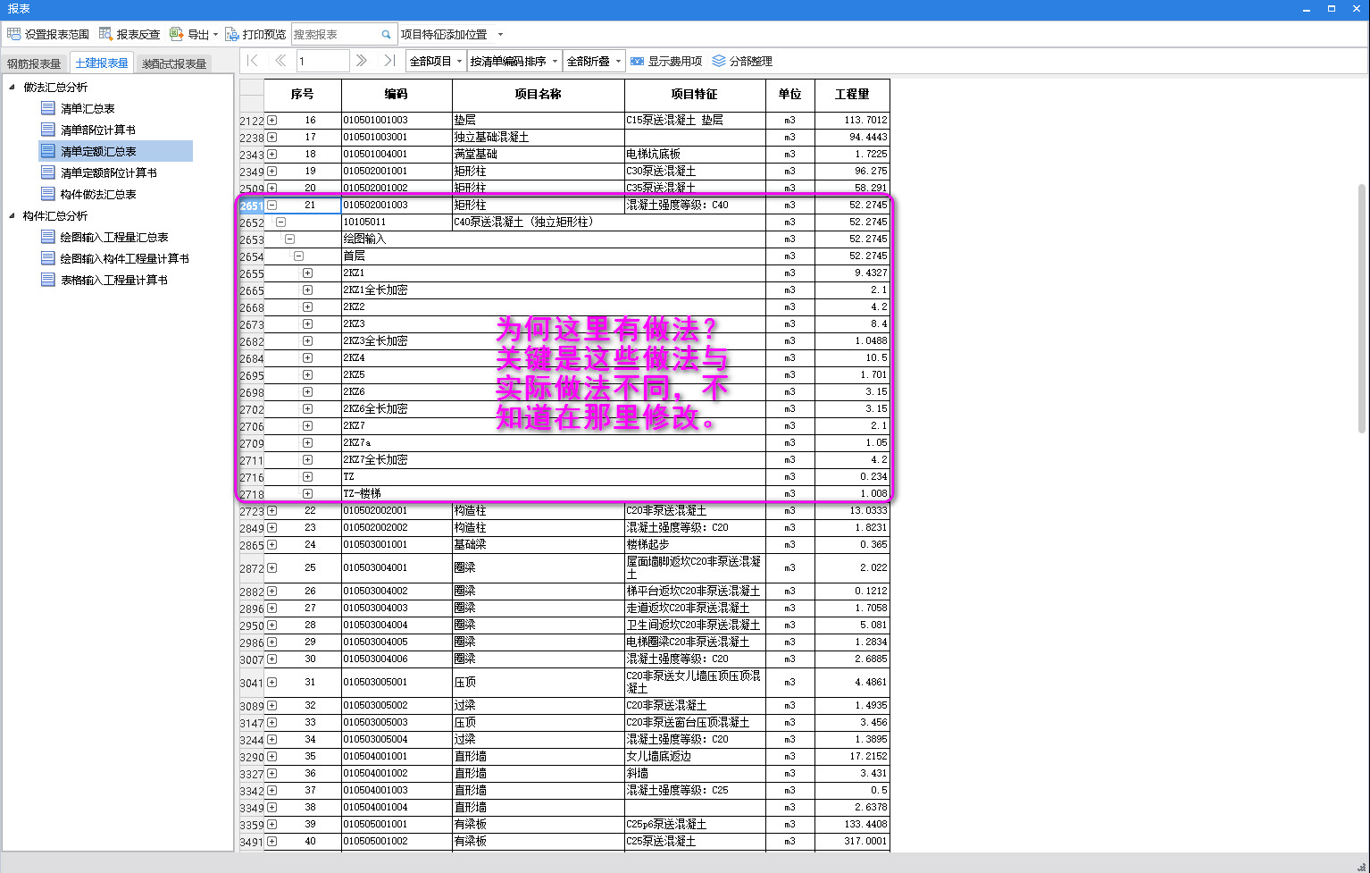Click the 工程量 column header
Image resolution: width=1370 pixels, height=873 pixels.
(851, 94)
